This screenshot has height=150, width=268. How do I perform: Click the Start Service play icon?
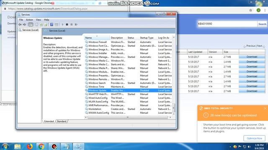pos(62,25)
